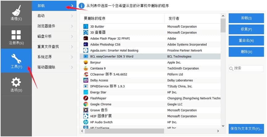
Task: Expand the 磁盘分析 chevron arrow
Action: click(x=72, y=36)
